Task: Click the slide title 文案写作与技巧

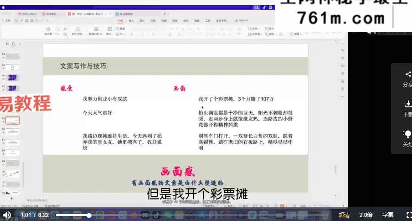Action: coord(83,66)
